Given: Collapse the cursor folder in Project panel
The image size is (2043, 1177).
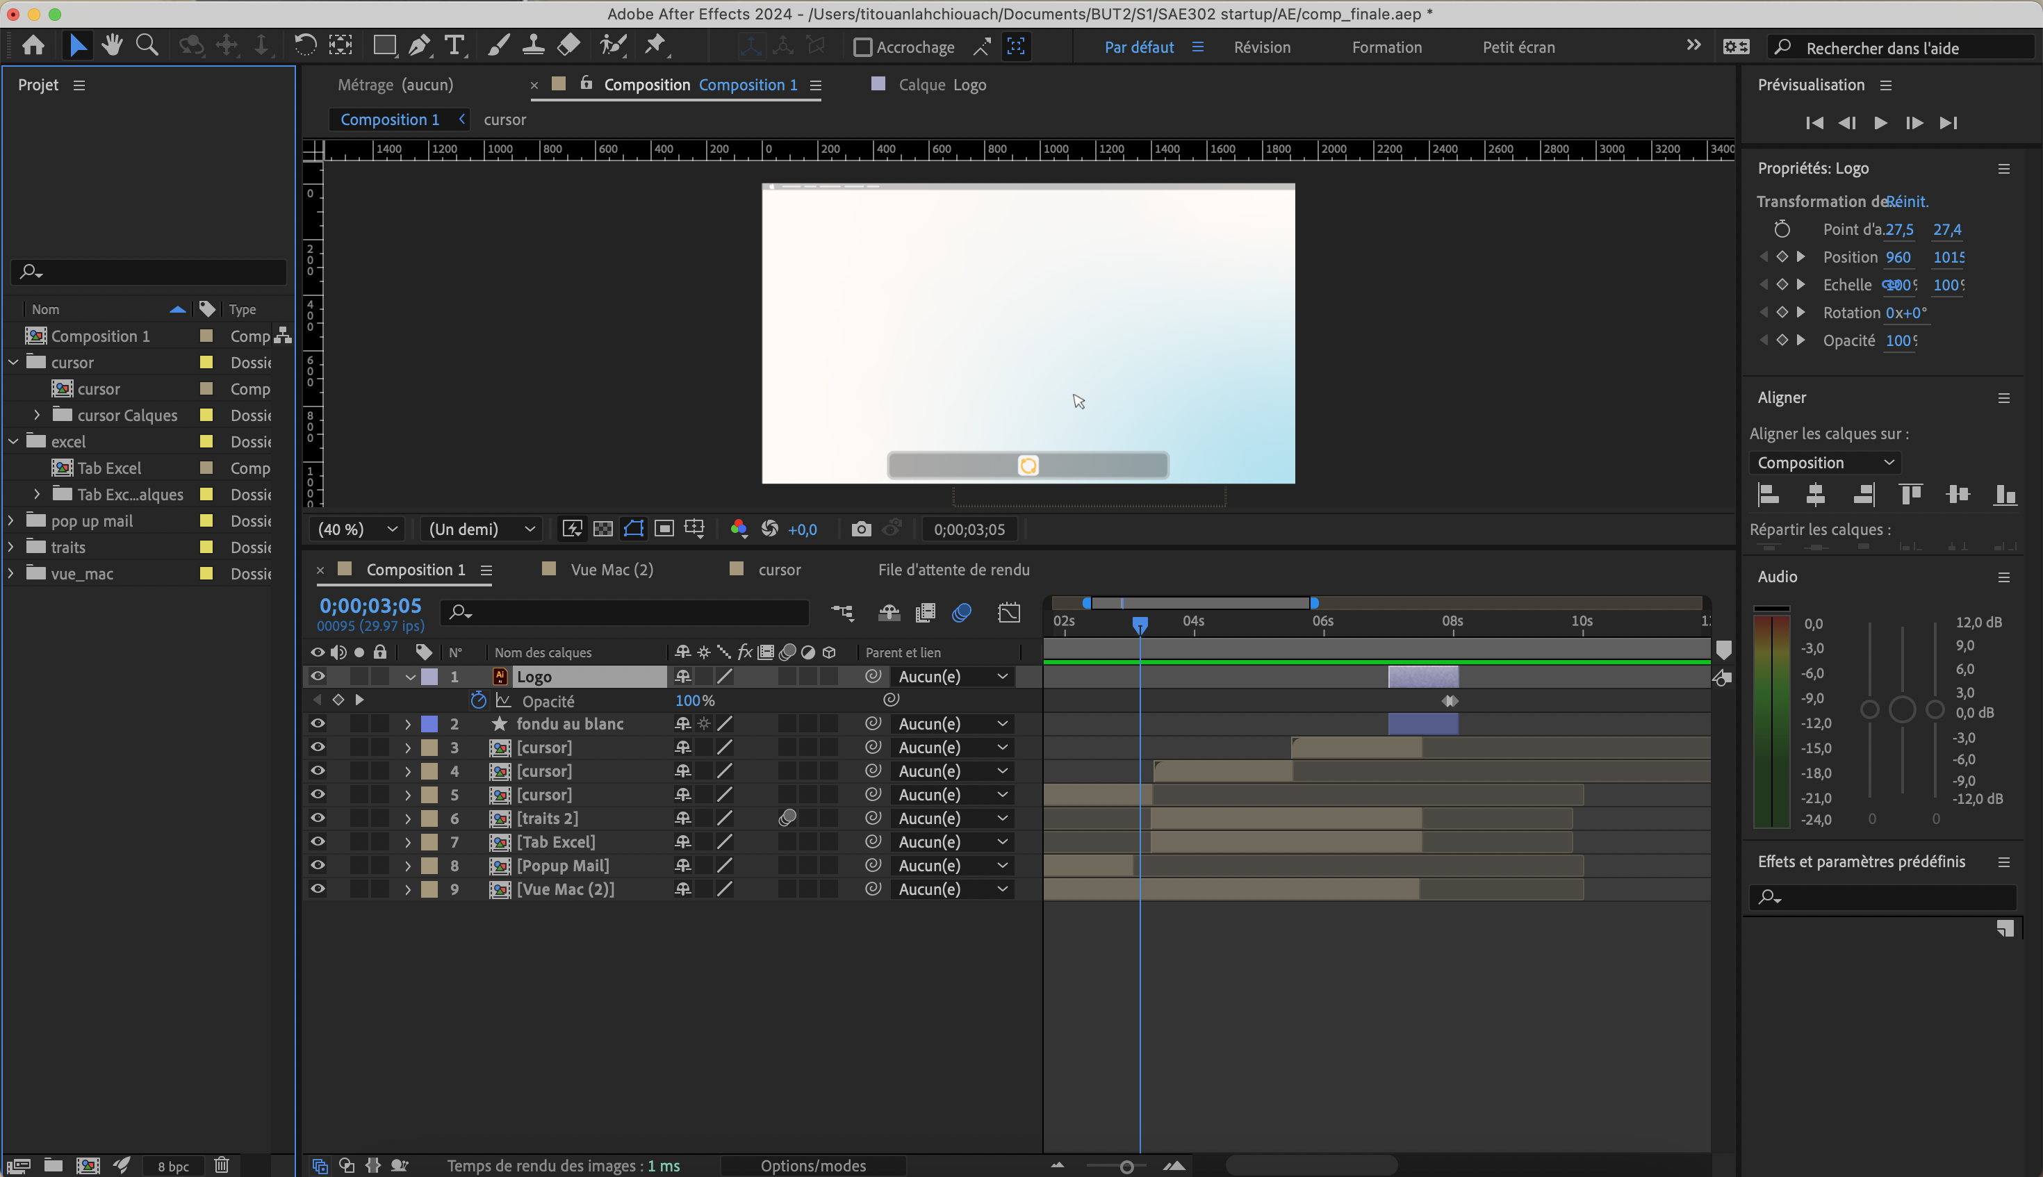Looking at the screenshot, I should coord(13,362).
